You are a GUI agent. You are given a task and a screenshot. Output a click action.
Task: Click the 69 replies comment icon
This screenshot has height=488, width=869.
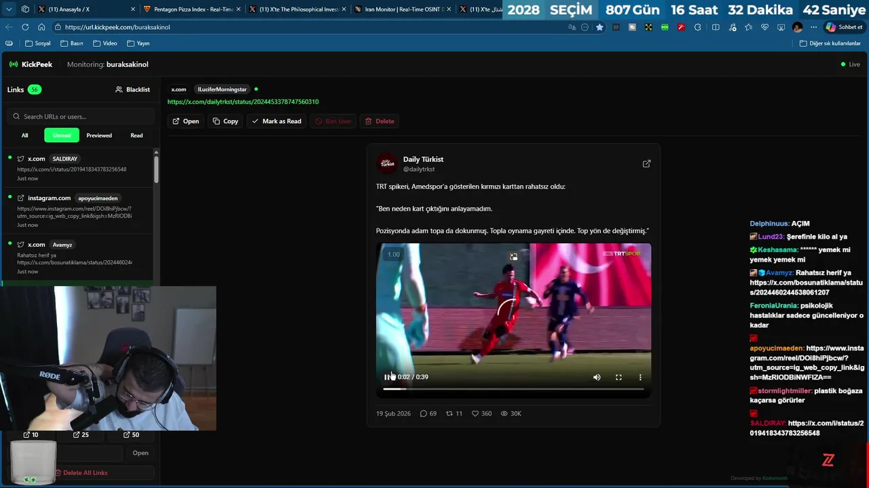click(x=424, y=413)
